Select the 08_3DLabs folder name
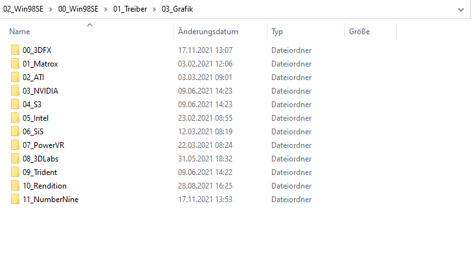 [40, 158]
